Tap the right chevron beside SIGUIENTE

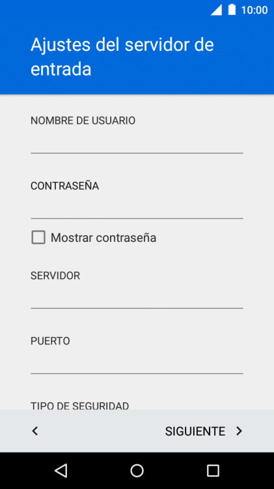click(x=239, y=431)
